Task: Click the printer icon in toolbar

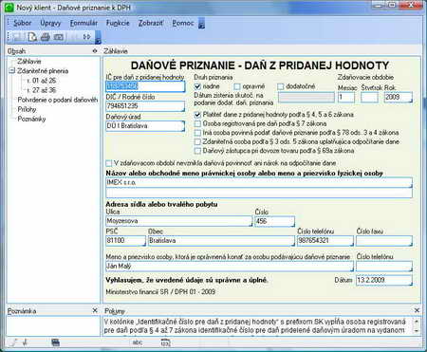Action: tap(46, 37)
